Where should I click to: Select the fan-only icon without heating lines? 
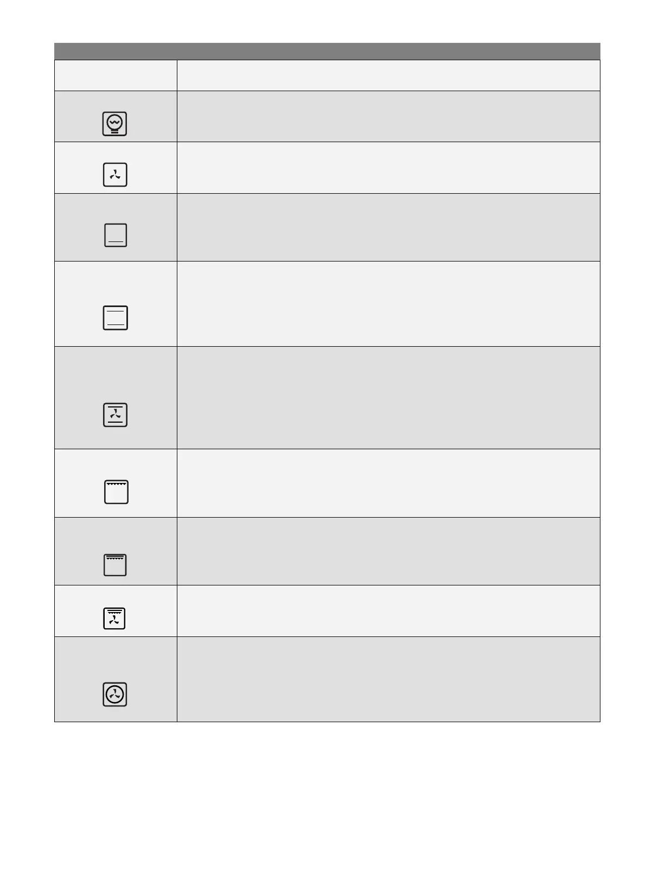(115, 175)
